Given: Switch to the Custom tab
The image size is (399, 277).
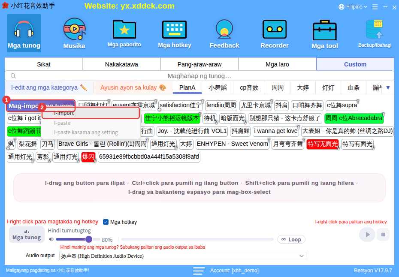Looking at the screenshot, I should pyautogui.click(x=355, y=64).
